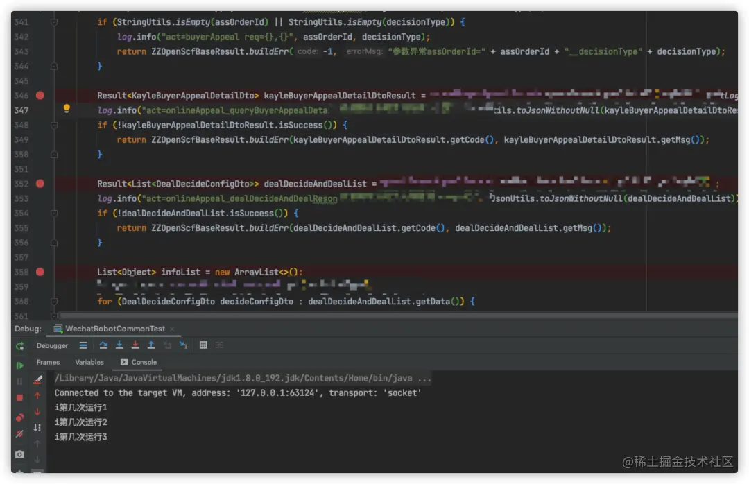Open the Frames tab

coord(48,362)
